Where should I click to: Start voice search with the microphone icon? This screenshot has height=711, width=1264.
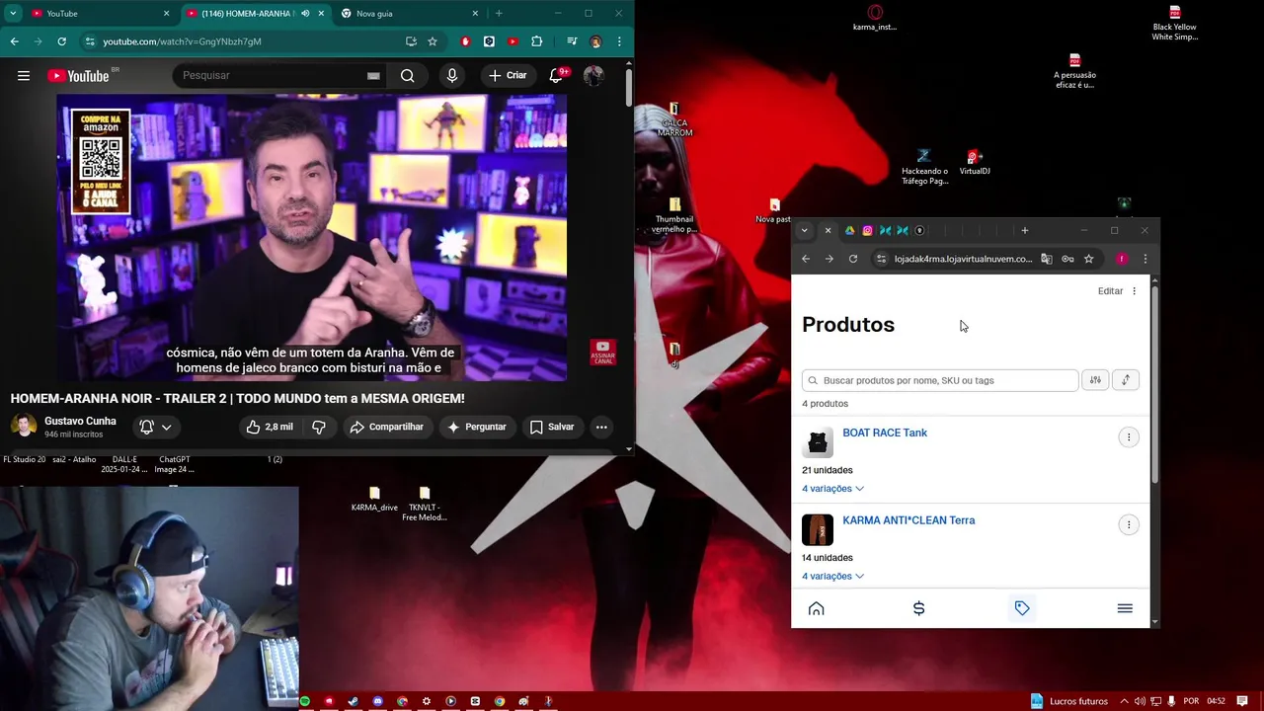click(452, 75)
